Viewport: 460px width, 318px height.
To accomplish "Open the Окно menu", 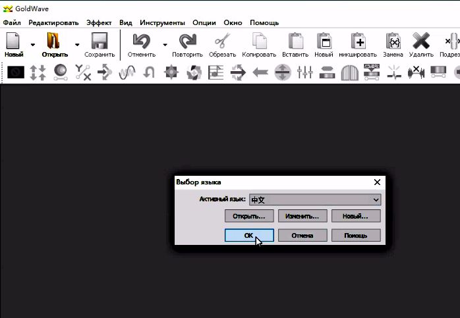I will pos(233,22).
